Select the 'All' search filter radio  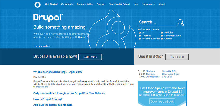click(140, 33)
